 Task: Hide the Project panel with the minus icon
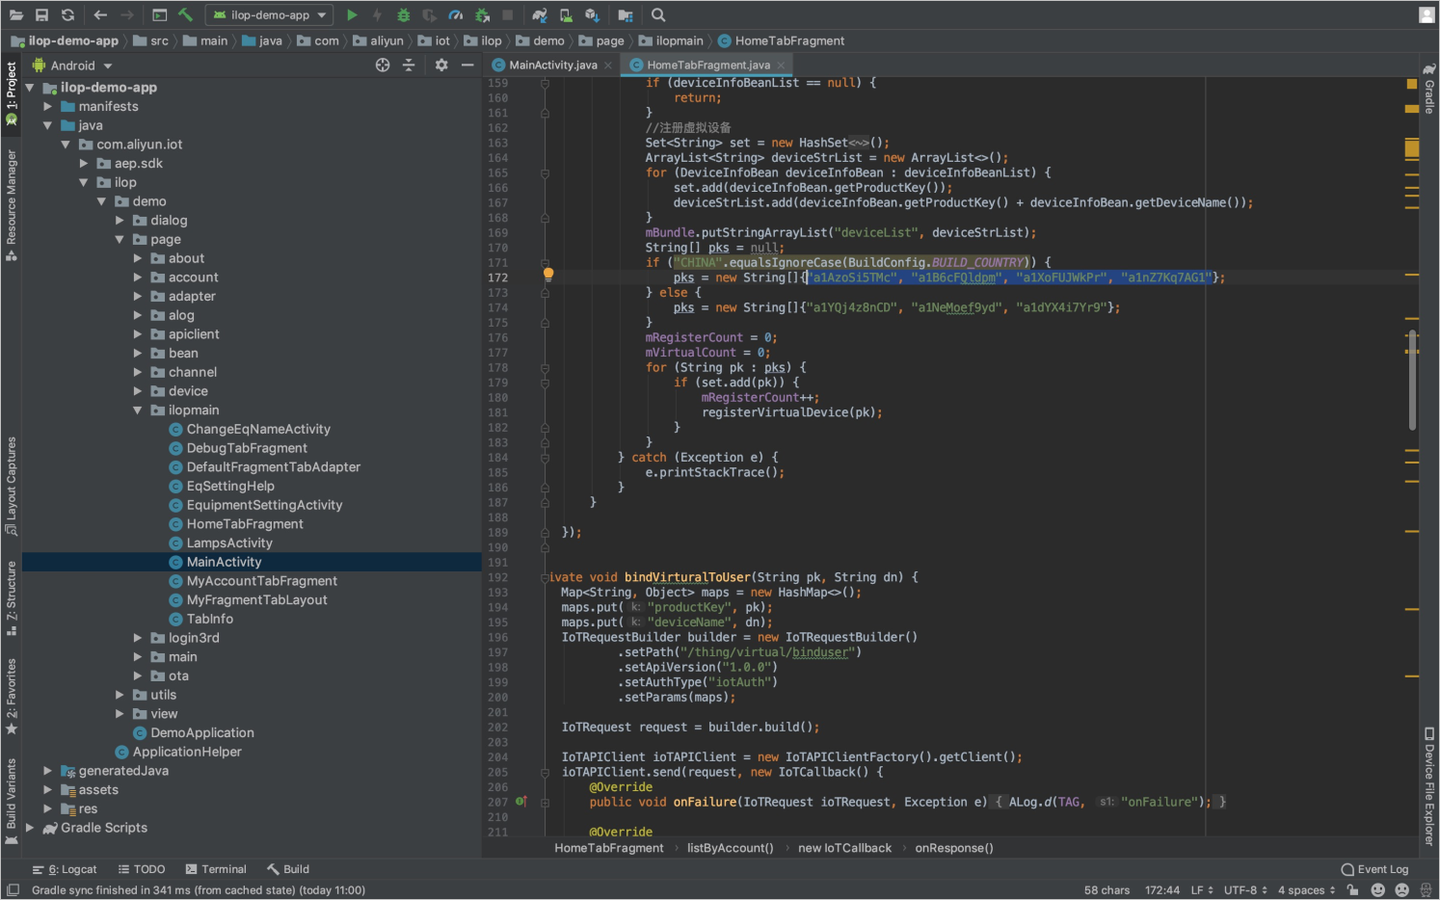[x=467, y=66]
